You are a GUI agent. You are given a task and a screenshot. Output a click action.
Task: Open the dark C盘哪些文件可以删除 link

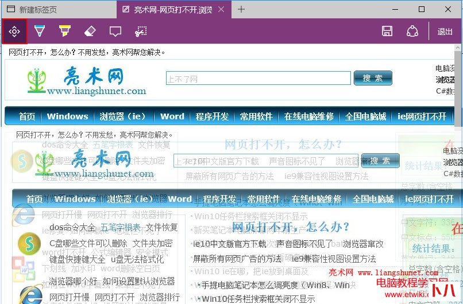pyautogui.click(x=88, y=244)
